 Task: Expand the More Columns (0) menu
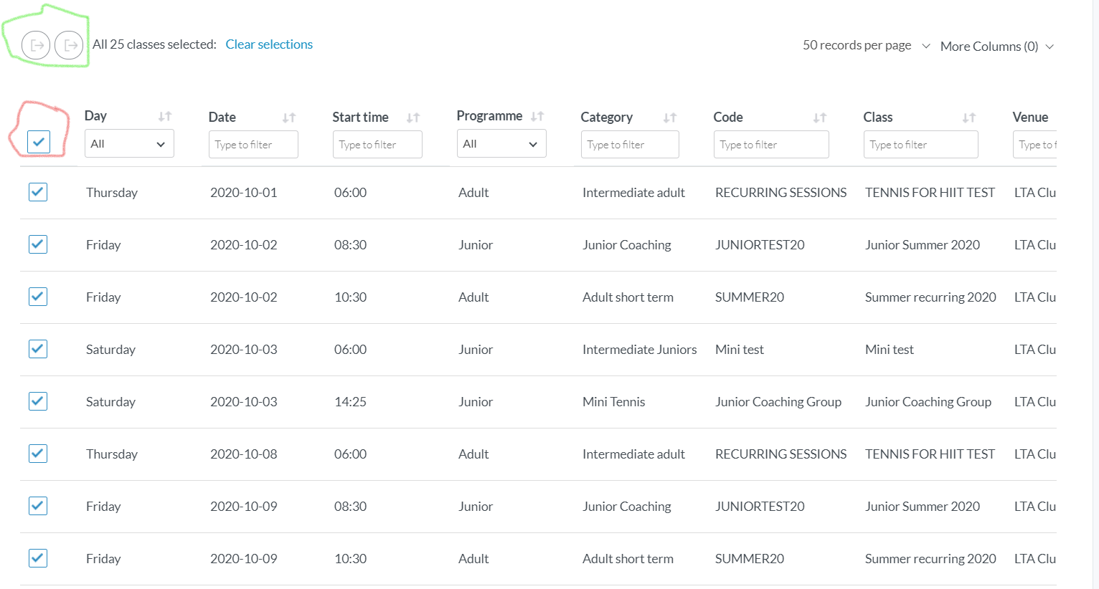coord(996,47)
